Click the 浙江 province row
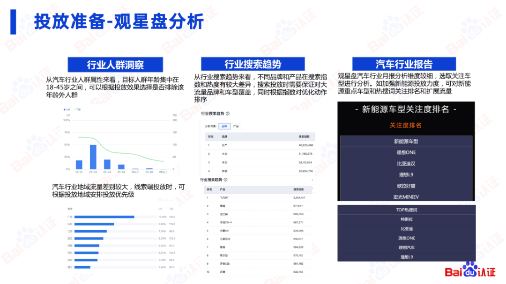The image size is (506, 284). [x=122, y=239]
